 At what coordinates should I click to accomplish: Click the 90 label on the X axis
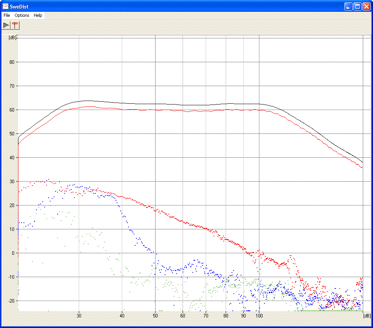[x=243, y=315]
